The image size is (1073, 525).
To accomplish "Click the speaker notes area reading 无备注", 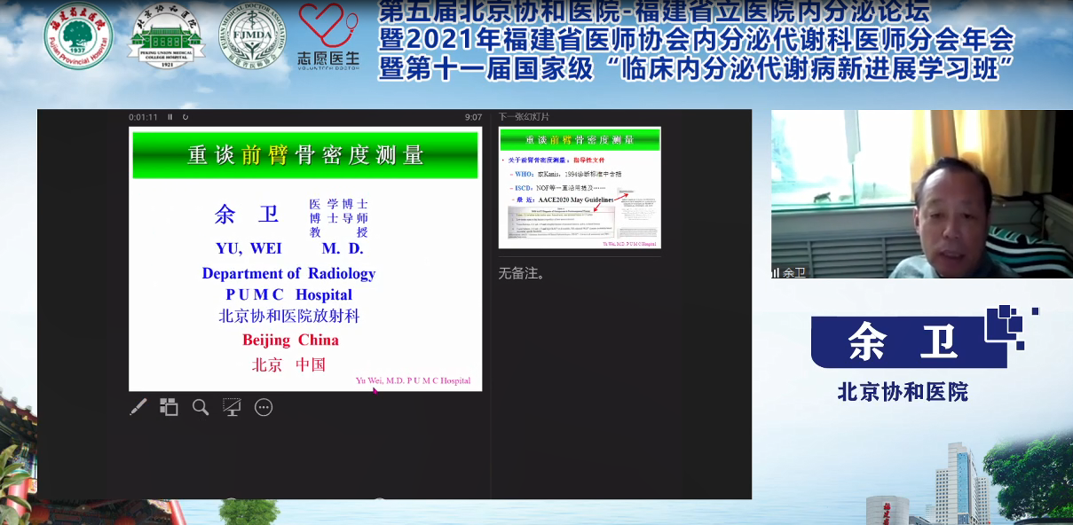I will (x=521, y=273).
